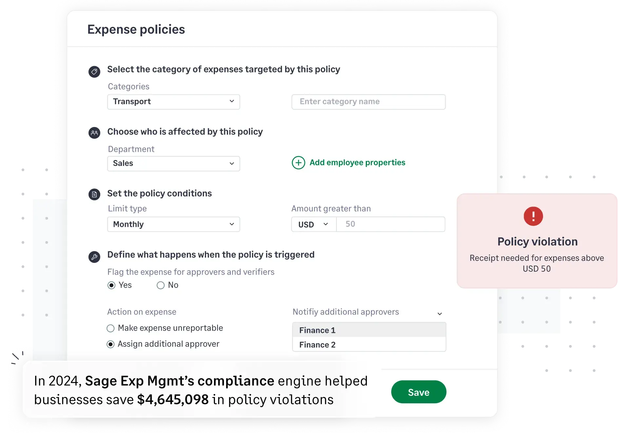Open the USD currency dropdown
Screen dimensions: 637x435
point(313,224)
